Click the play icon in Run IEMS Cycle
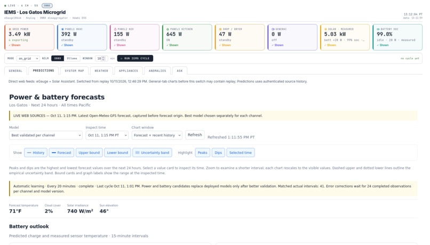The height and width of the screenshot is (245, 430). pyautogui.click(x=122, y=58)
